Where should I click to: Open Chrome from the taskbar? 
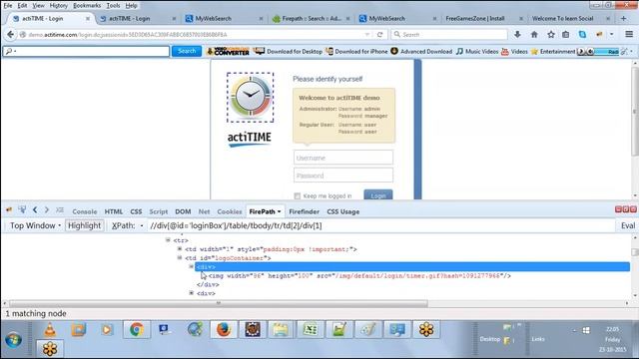(137, 330)
